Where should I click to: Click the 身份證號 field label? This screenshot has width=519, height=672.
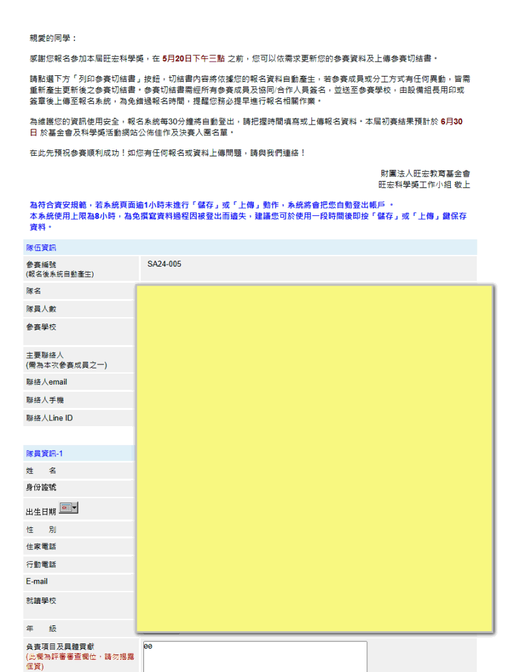pos(41,487)
